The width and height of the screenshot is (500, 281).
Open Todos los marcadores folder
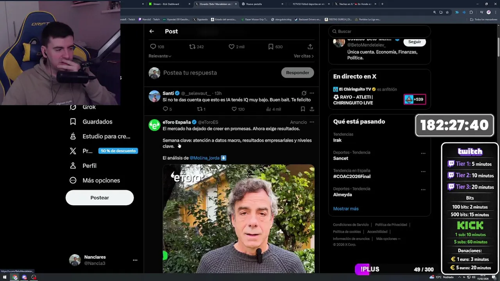click(484, 20)
